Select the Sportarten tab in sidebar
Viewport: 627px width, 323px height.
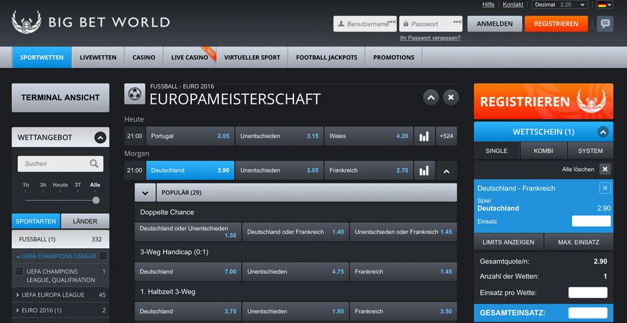(36, 221)
